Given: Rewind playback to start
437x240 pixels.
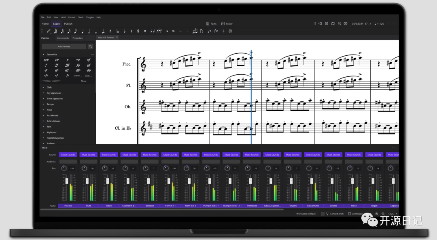Looking at the screenshot, I should [320, 24].
